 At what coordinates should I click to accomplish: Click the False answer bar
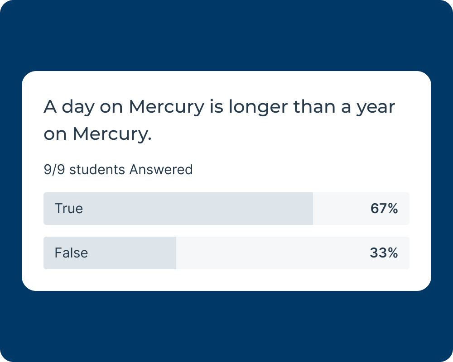pos(226,253)
